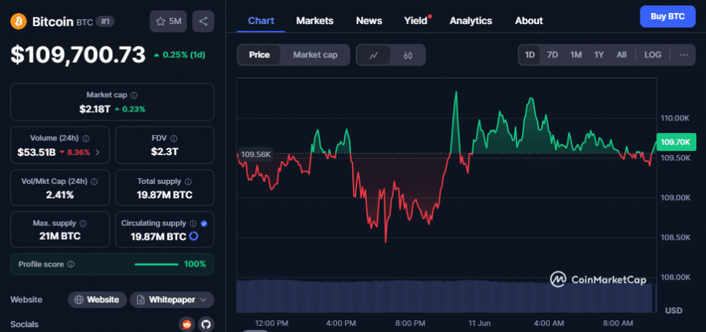
Task: Select the 7D time range
Action: point(552,55)
